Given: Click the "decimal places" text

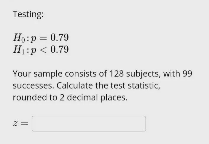Looking at the screenshot, I should point(97,98).
